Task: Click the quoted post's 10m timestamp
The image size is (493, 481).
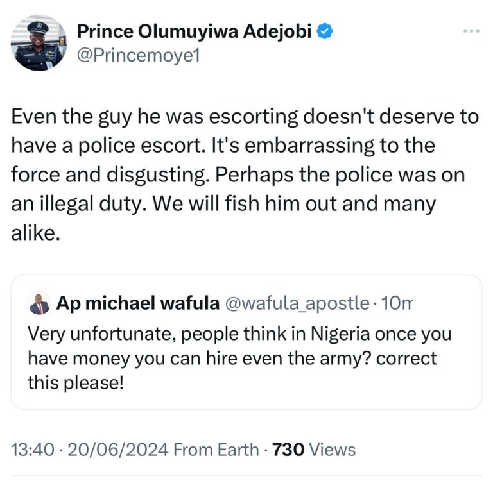Action: 396,305
